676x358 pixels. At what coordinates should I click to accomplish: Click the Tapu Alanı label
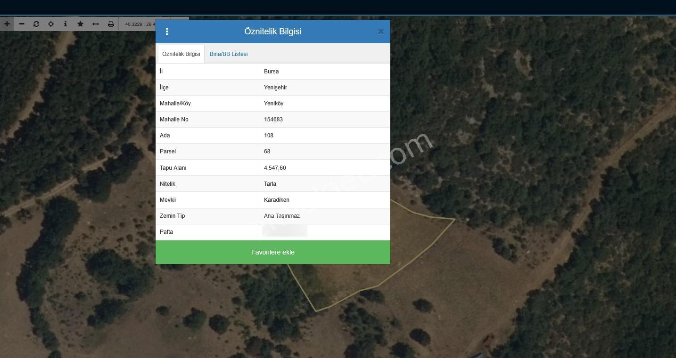[173, 168]
